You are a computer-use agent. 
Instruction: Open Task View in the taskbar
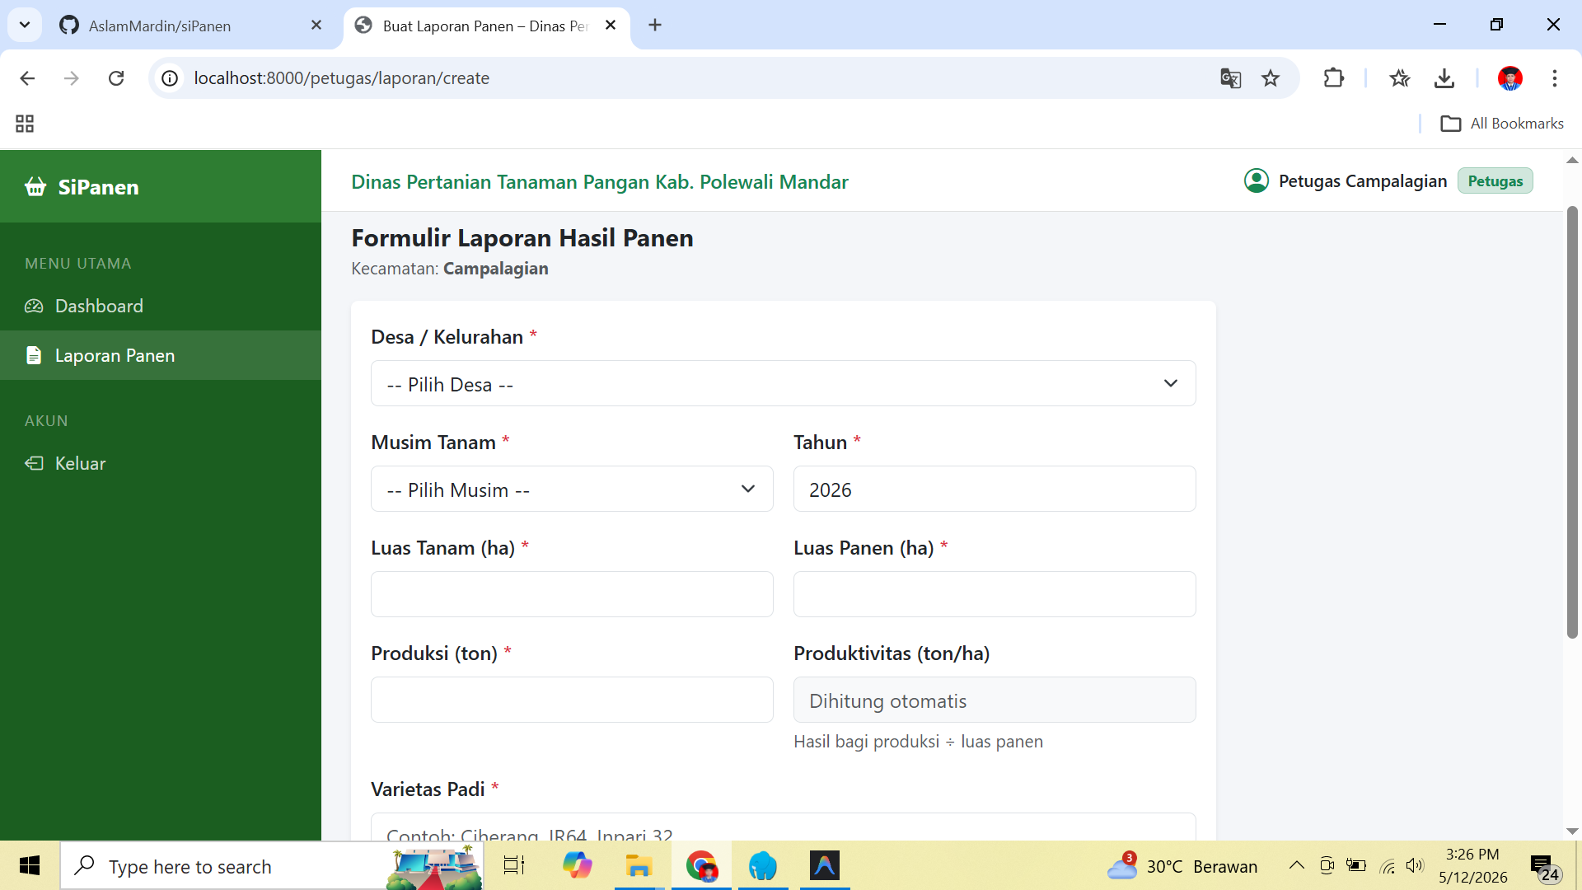point(514,866)
